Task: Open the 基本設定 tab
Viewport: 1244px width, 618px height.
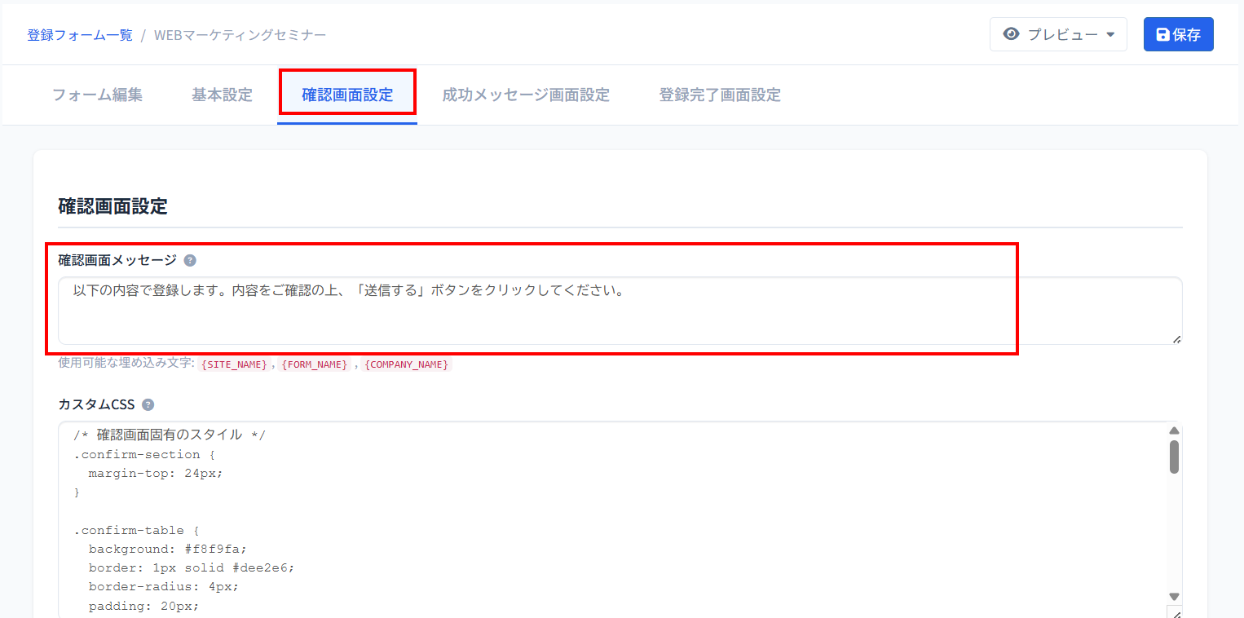Action: (x=222, y=95)
